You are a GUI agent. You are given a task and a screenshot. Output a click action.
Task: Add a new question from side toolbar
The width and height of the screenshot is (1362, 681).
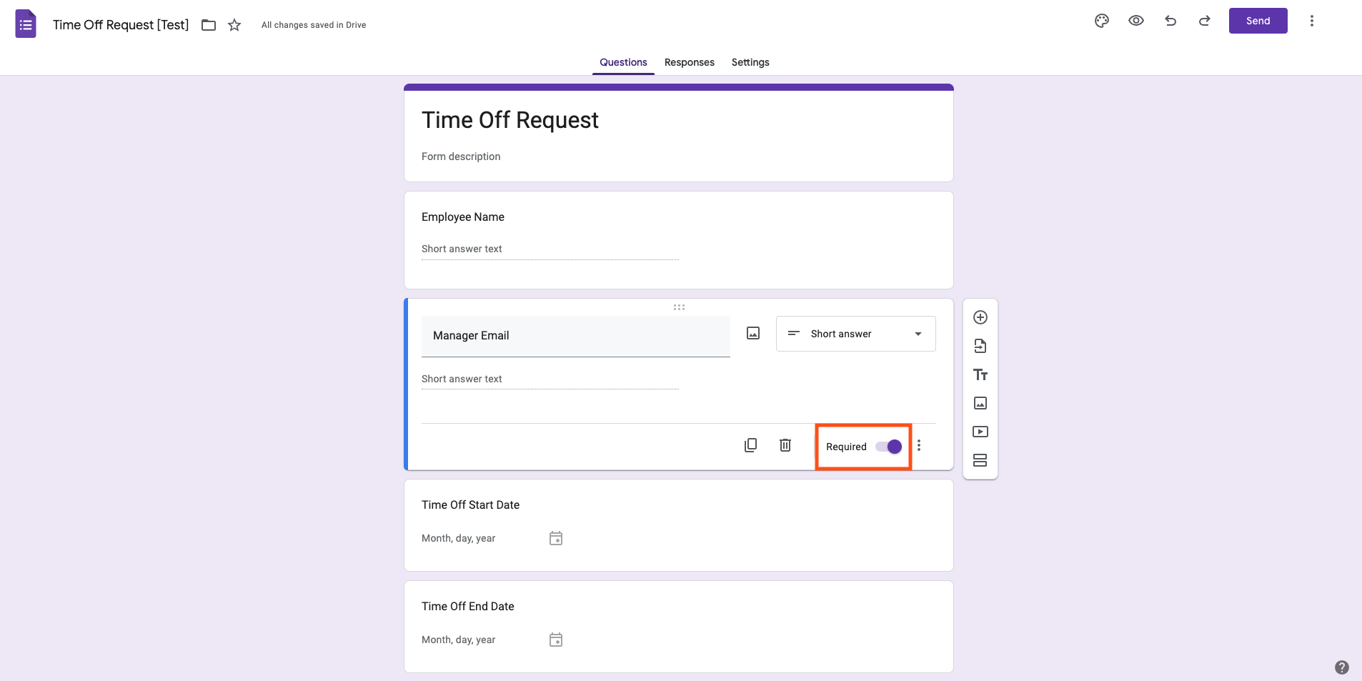coord(980,317)
